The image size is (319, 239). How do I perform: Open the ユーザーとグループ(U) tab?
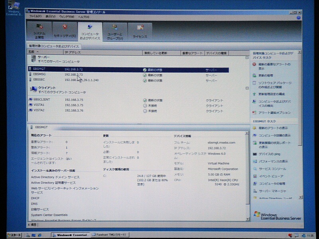pos(115,32)
